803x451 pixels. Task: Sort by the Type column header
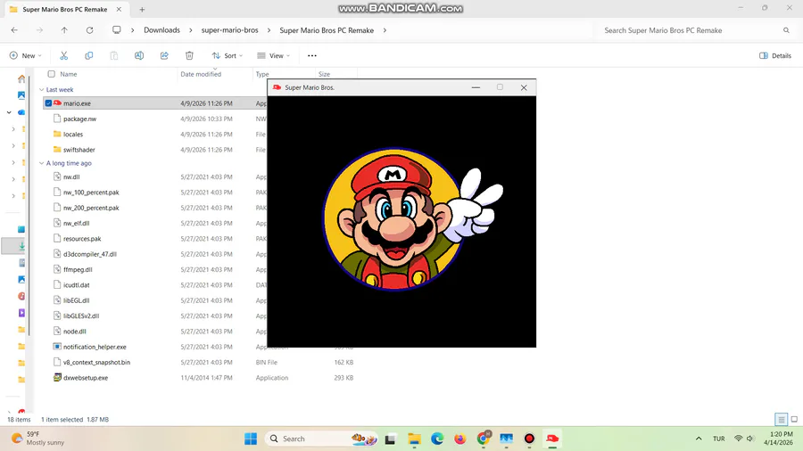click(262, 74)
